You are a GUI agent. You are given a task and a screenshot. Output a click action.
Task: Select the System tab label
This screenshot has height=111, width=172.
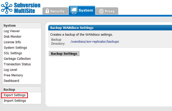click(x=86, y=10)
